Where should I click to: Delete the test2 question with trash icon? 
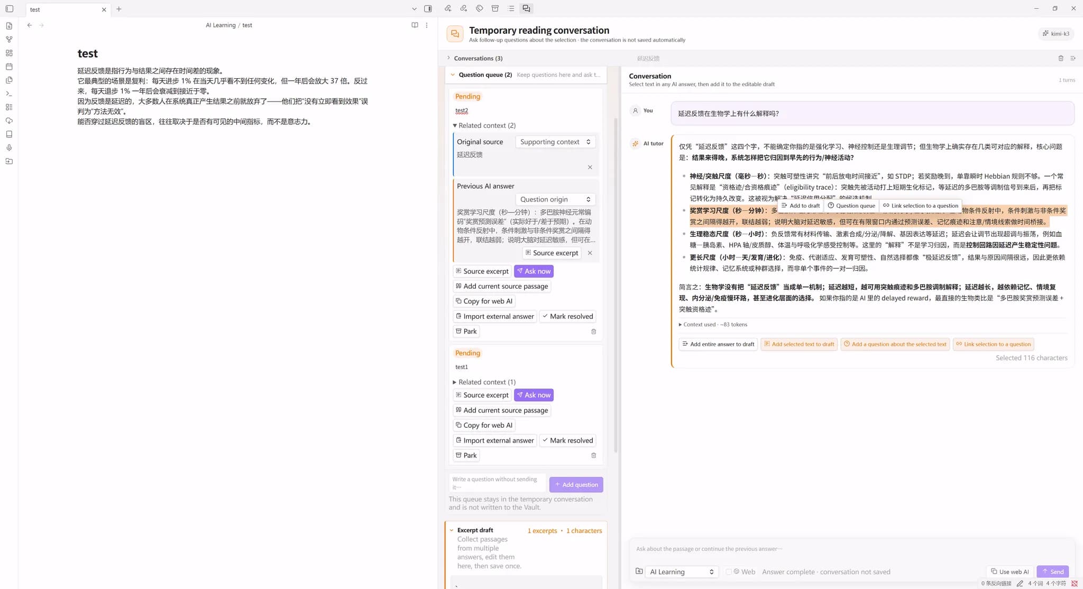[x=593, y=332]
